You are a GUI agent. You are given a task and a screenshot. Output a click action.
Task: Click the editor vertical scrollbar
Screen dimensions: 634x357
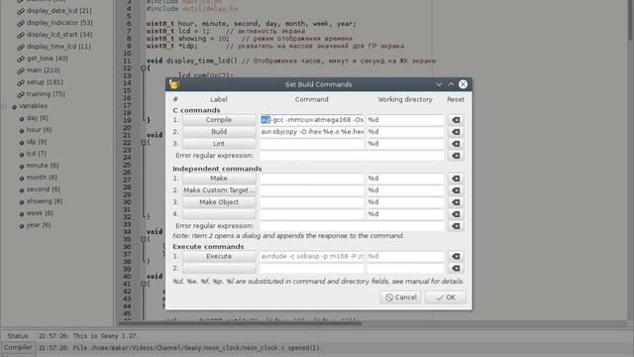coord(630,20)
